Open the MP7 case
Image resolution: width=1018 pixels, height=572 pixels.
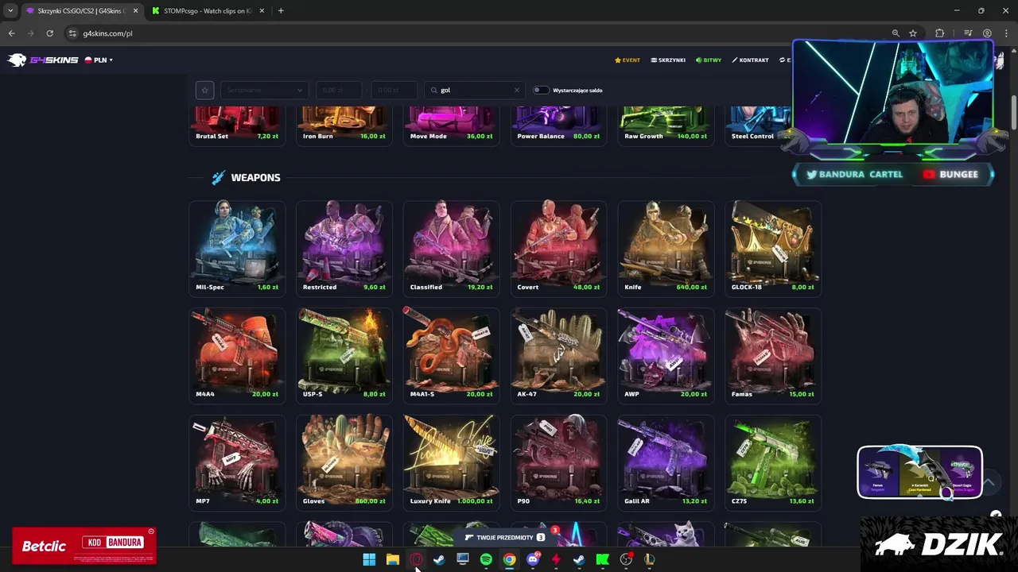click(x=237, y=462)
